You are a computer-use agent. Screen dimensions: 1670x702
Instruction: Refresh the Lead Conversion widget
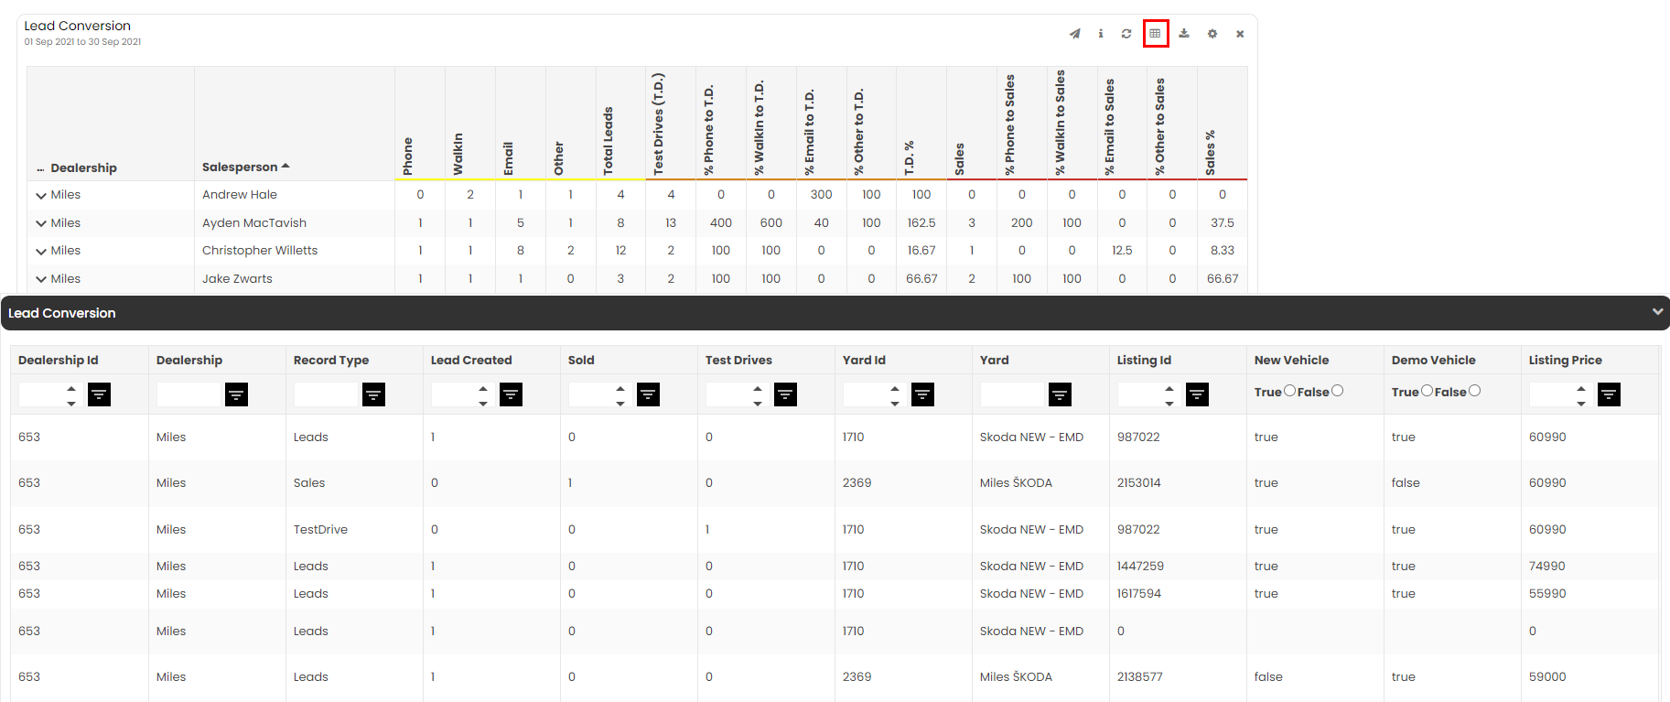(1126, 34)
